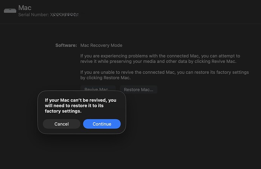The width and height of the screenshot is (261, 169).
Task: Click the Mac device name heading
Action: (25, 8)
